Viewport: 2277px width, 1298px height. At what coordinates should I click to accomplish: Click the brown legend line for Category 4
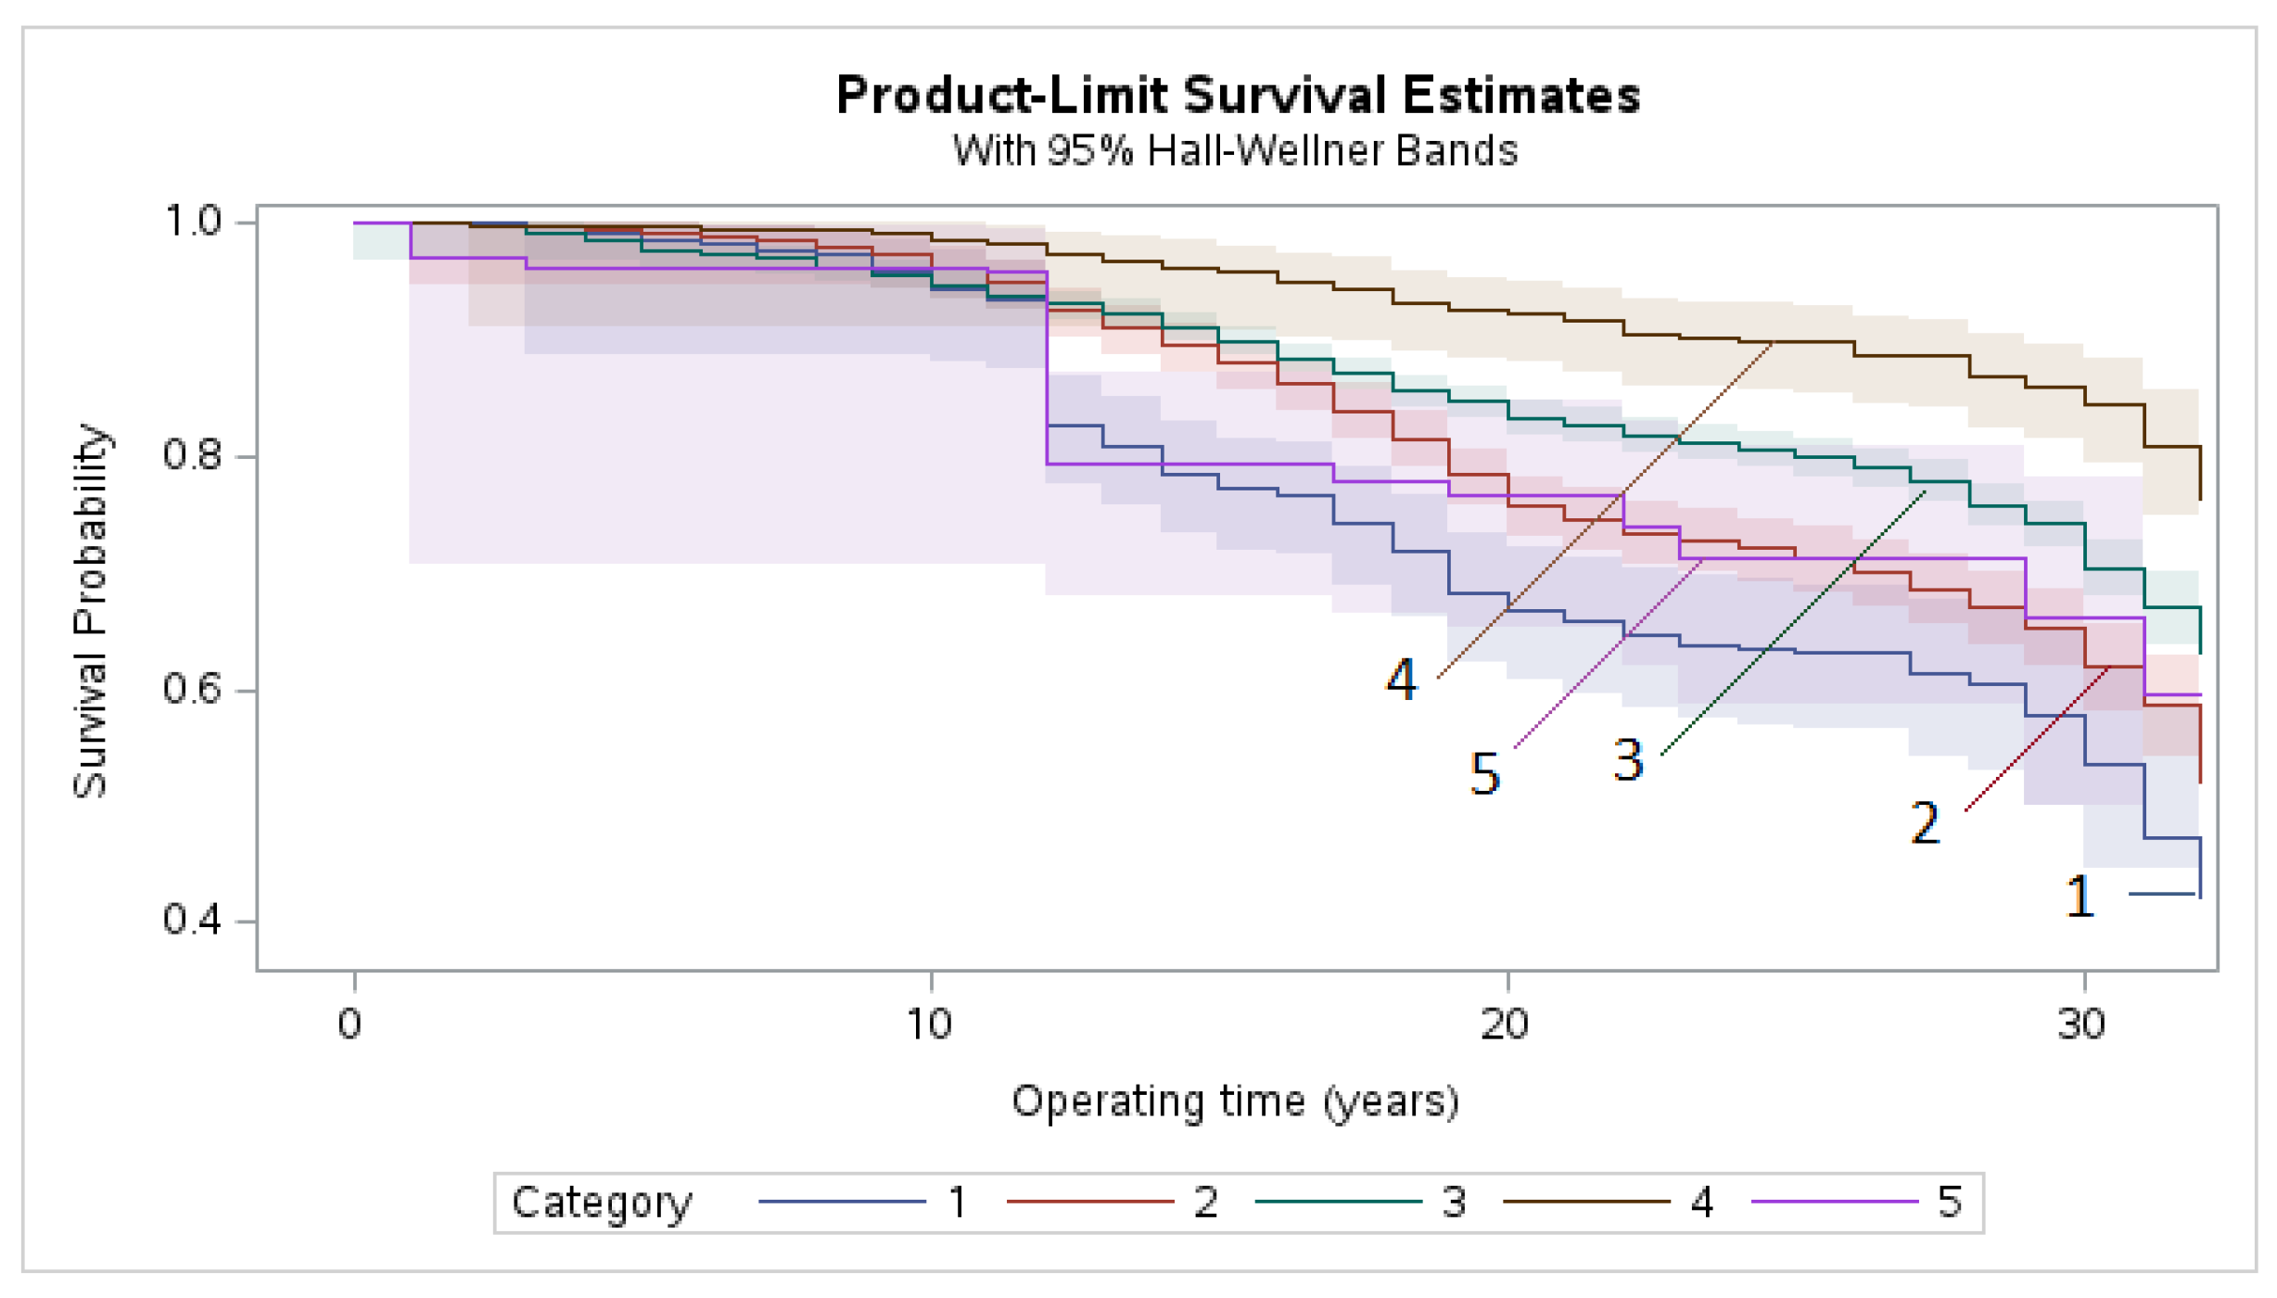[1586, 1202]
